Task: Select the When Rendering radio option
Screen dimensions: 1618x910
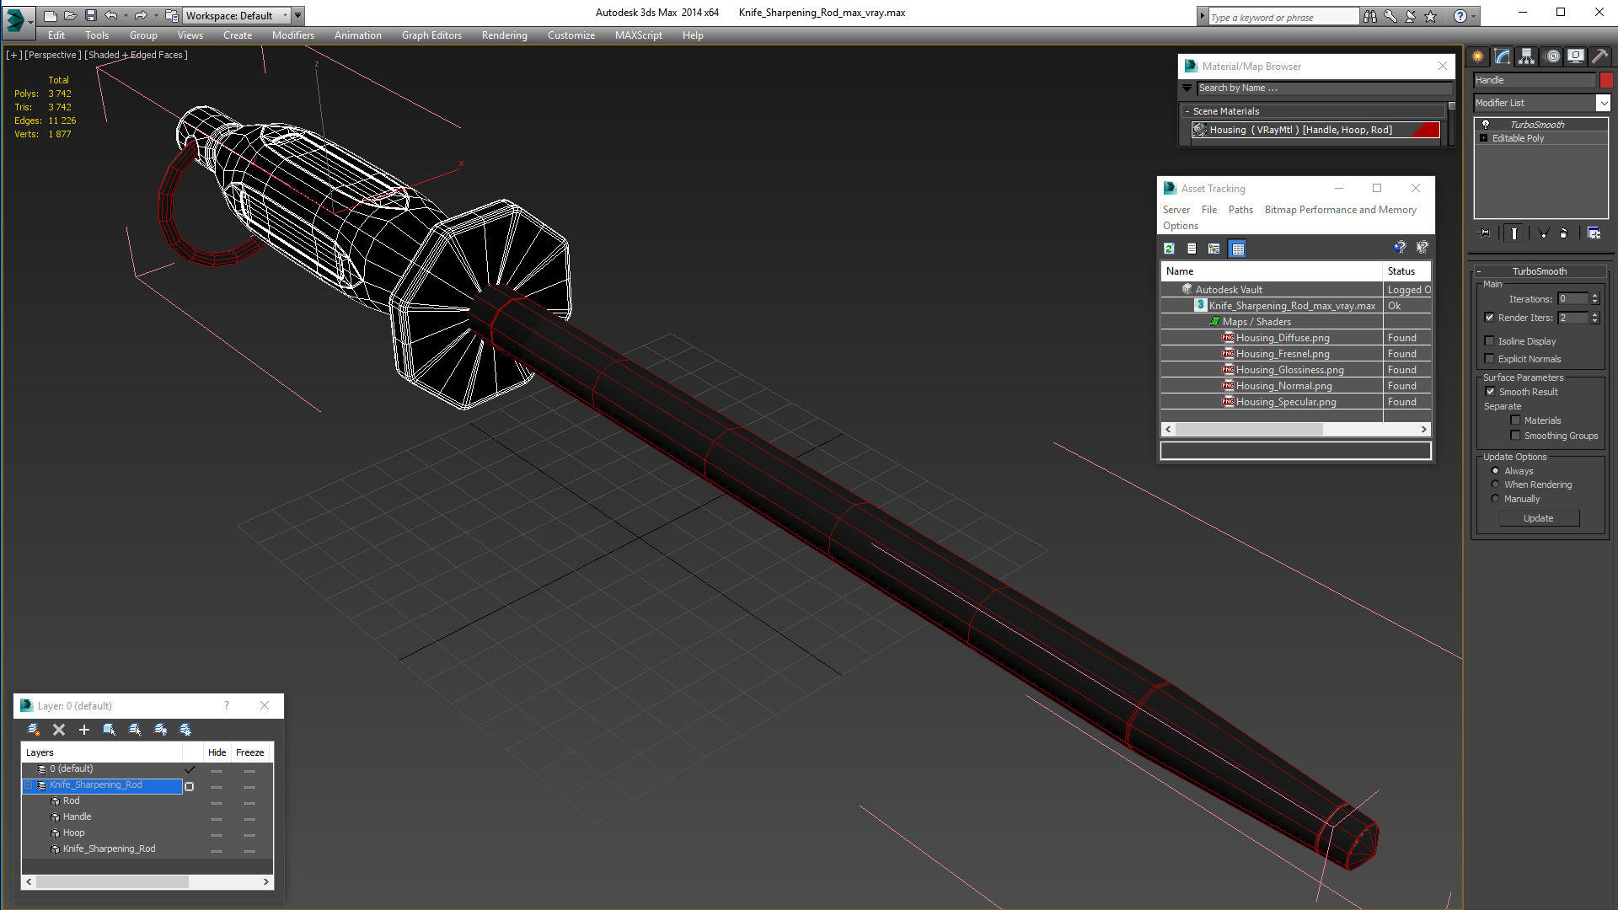Action: 1495,484
